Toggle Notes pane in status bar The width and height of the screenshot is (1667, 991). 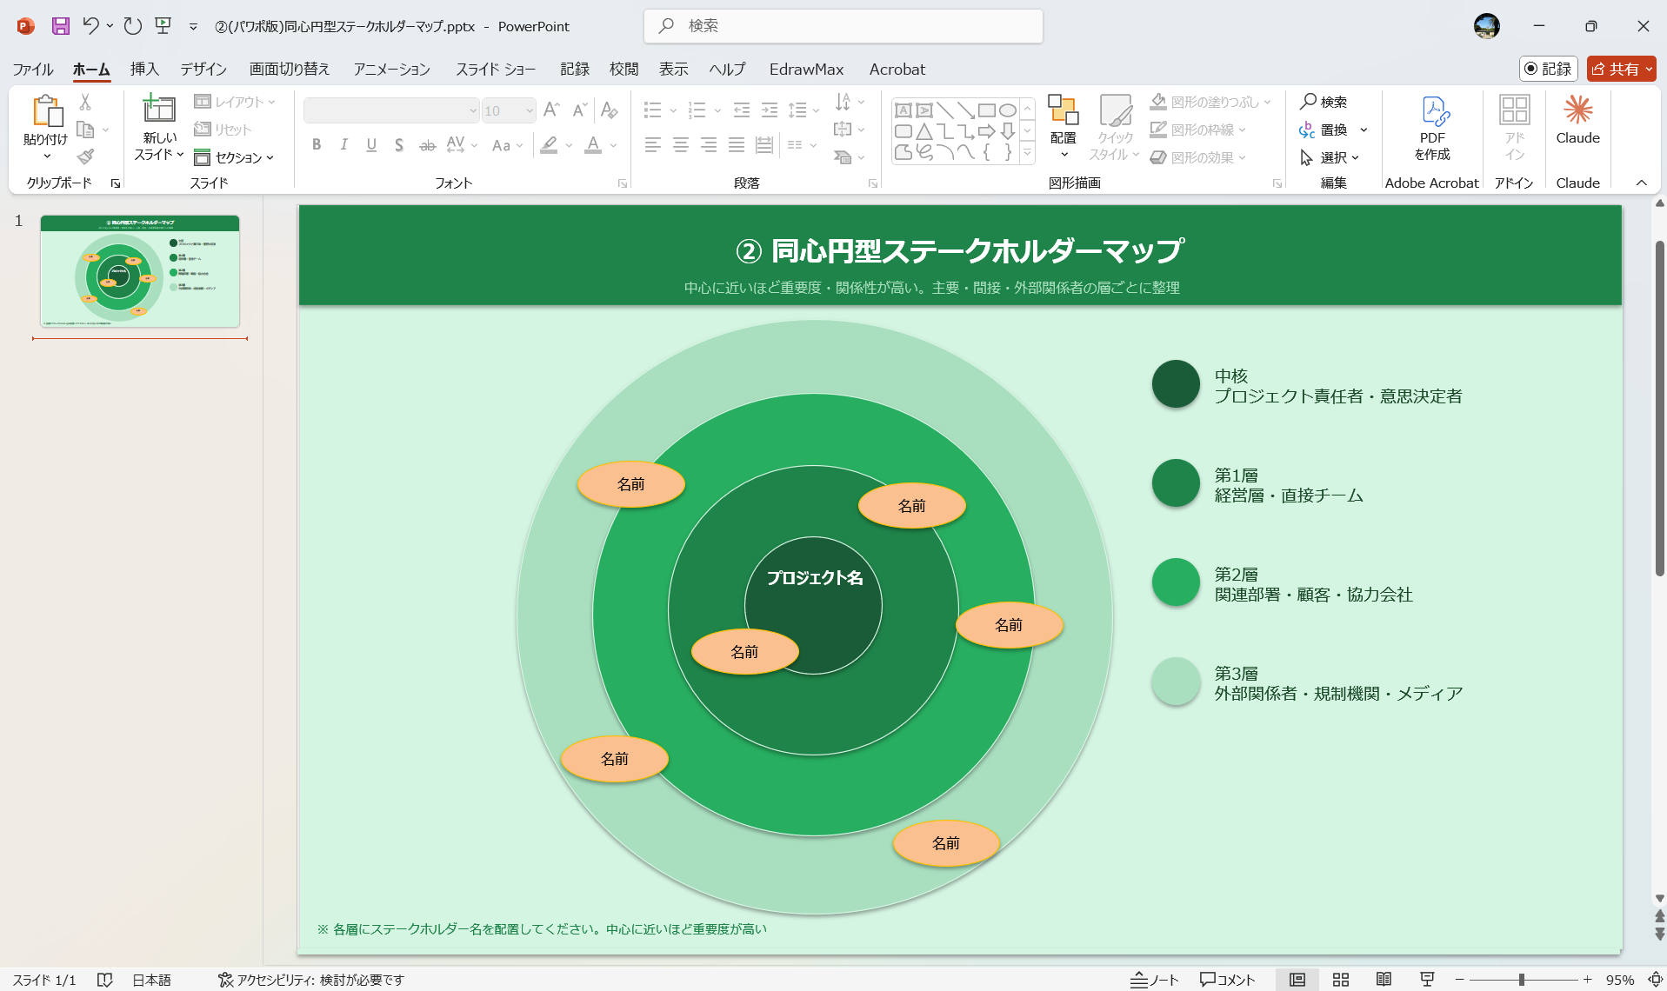coord(1154,980)
